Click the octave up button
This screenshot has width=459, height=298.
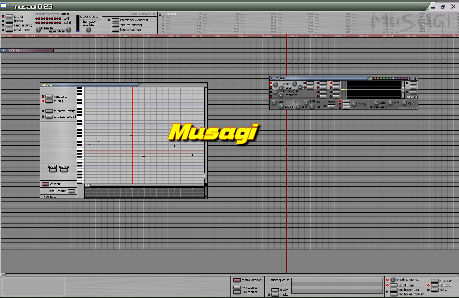[394, 290]
